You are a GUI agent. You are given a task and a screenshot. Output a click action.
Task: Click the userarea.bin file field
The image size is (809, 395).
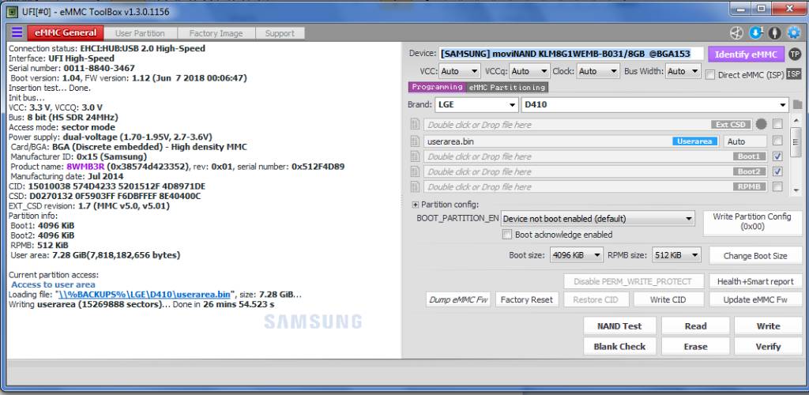(572, 141)
